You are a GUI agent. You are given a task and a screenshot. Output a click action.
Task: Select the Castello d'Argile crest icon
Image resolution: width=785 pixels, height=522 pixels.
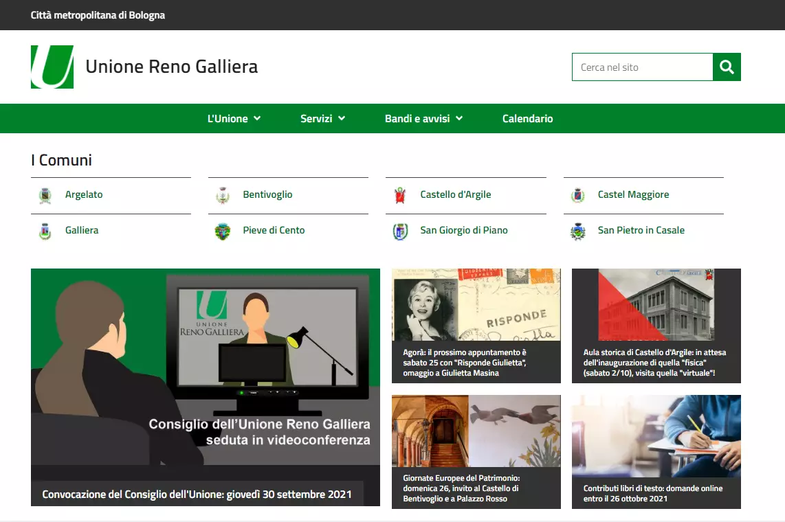point(400,195)
